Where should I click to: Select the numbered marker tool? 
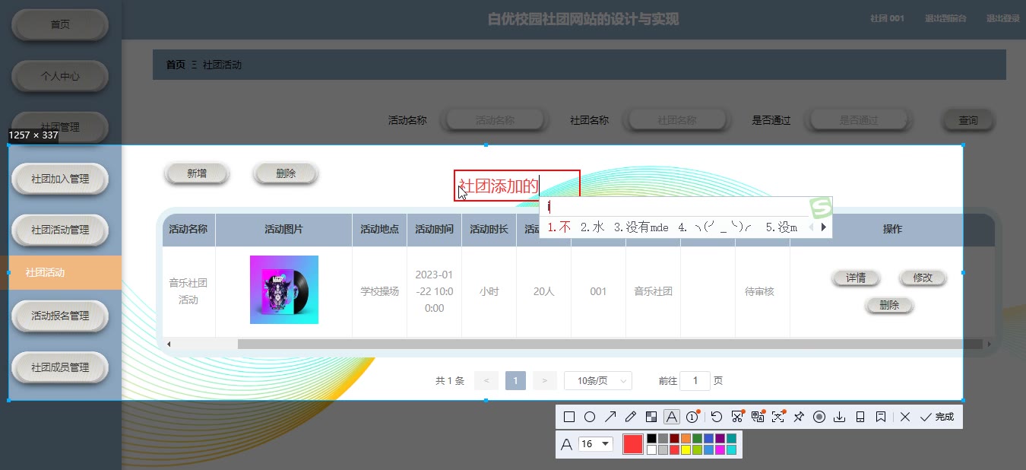click(692, 417)
